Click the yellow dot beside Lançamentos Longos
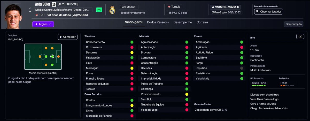 (132, 105)
